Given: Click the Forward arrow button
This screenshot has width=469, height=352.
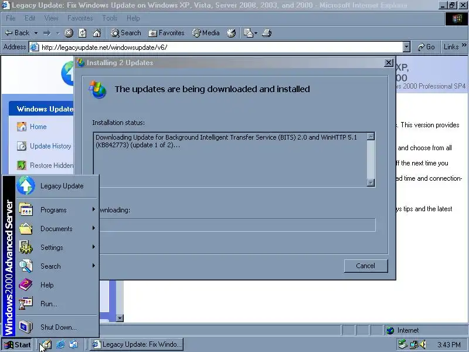Looking at the screenshot, I should tap(47, 33).
